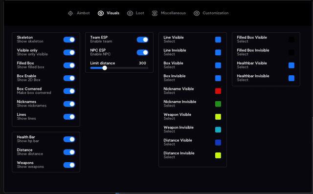Screen dimensions: 313x194
Task: Click the "Enable team" description
Action: [101, 41]
